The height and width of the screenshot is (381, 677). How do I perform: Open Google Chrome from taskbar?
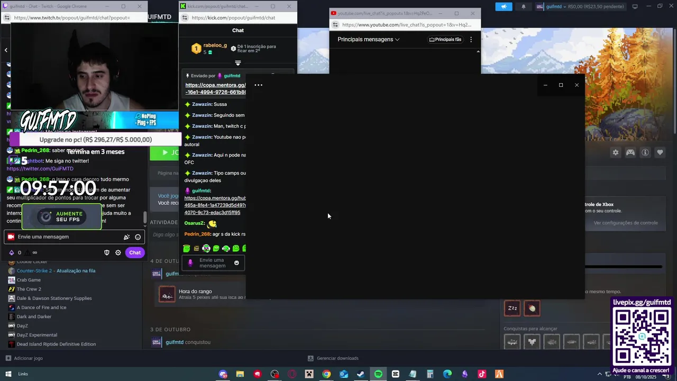[x=326, y=374]
